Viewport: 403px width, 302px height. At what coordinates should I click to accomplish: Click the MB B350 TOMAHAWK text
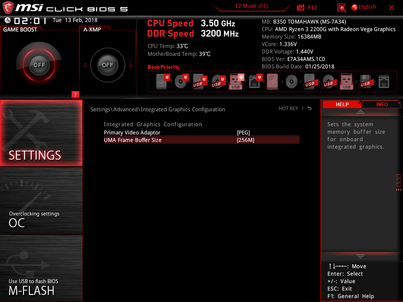304,22
